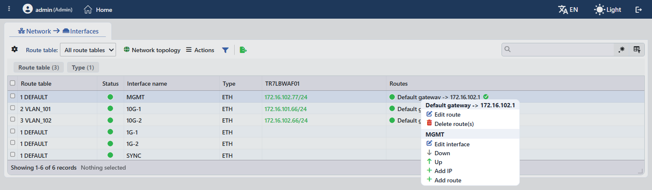Click the green status dot for MGMT
This screenshot has width=652, height=190.
pyautogui.click(x=111, y=97)
